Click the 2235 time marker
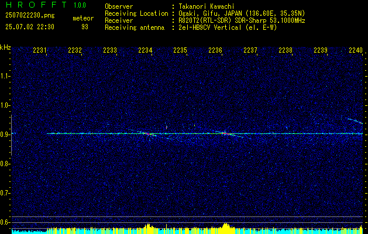Image resolution: width=368 pixels, height=234 pixels. 180,50
